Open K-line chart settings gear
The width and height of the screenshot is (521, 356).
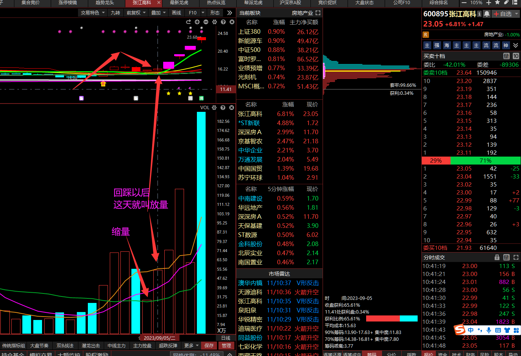214,22
